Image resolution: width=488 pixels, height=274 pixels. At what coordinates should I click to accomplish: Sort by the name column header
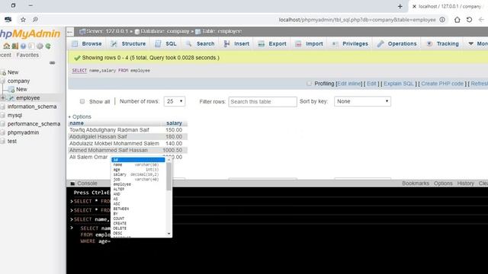(76, 123)
